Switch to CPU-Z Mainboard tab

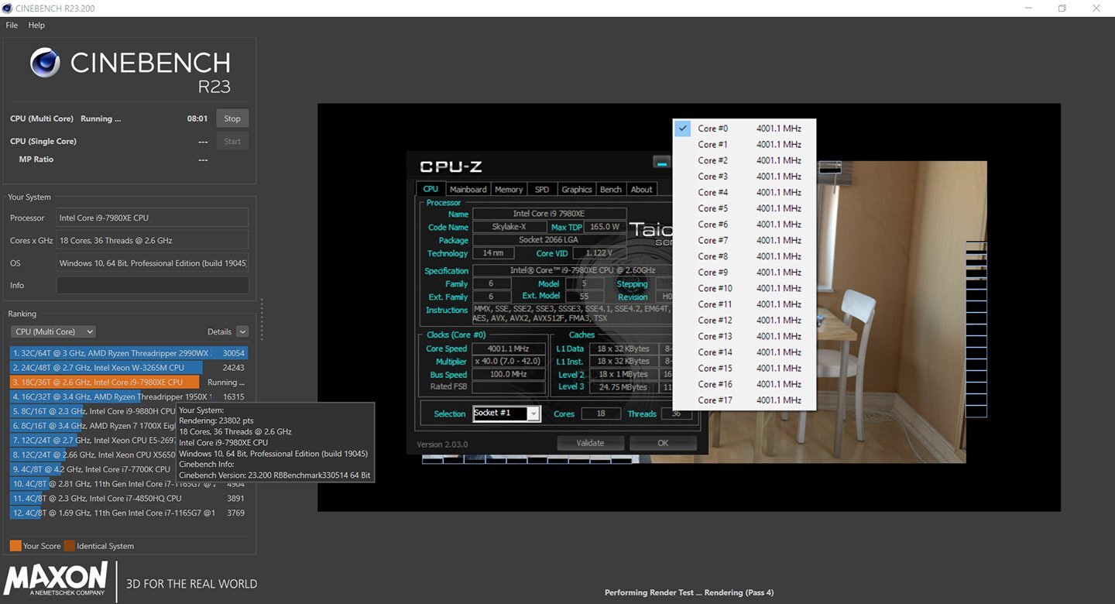click(468, 189)
